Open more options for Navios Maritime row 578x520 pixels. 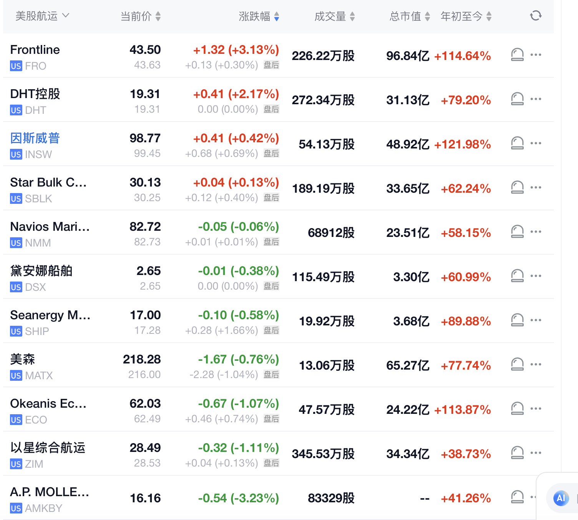(x=536, y=232)
